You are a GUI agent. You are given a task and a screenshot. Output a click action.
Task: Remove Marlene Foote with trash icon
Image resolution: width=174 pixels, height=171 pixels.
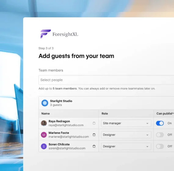(94, 135)
